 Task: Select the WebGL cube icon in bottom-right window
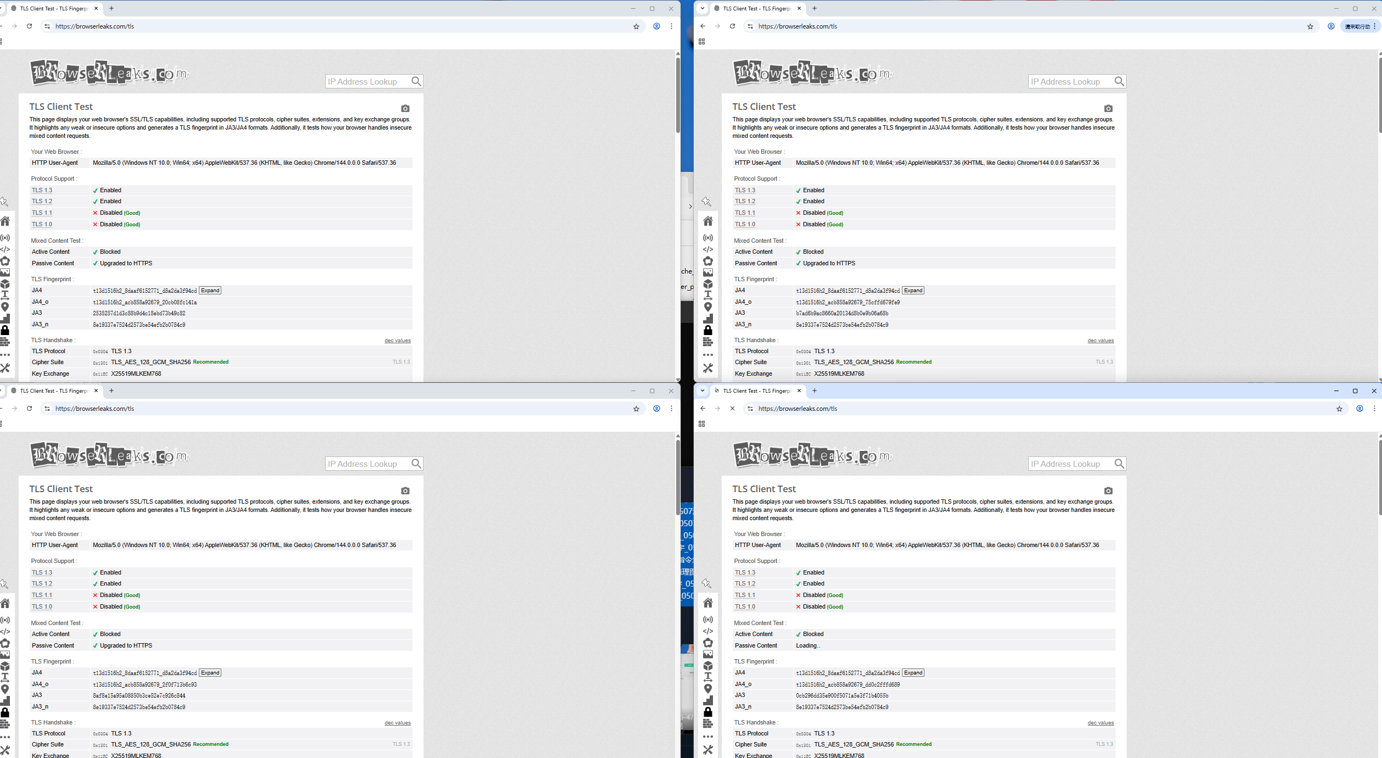click(x=708, y=666)
